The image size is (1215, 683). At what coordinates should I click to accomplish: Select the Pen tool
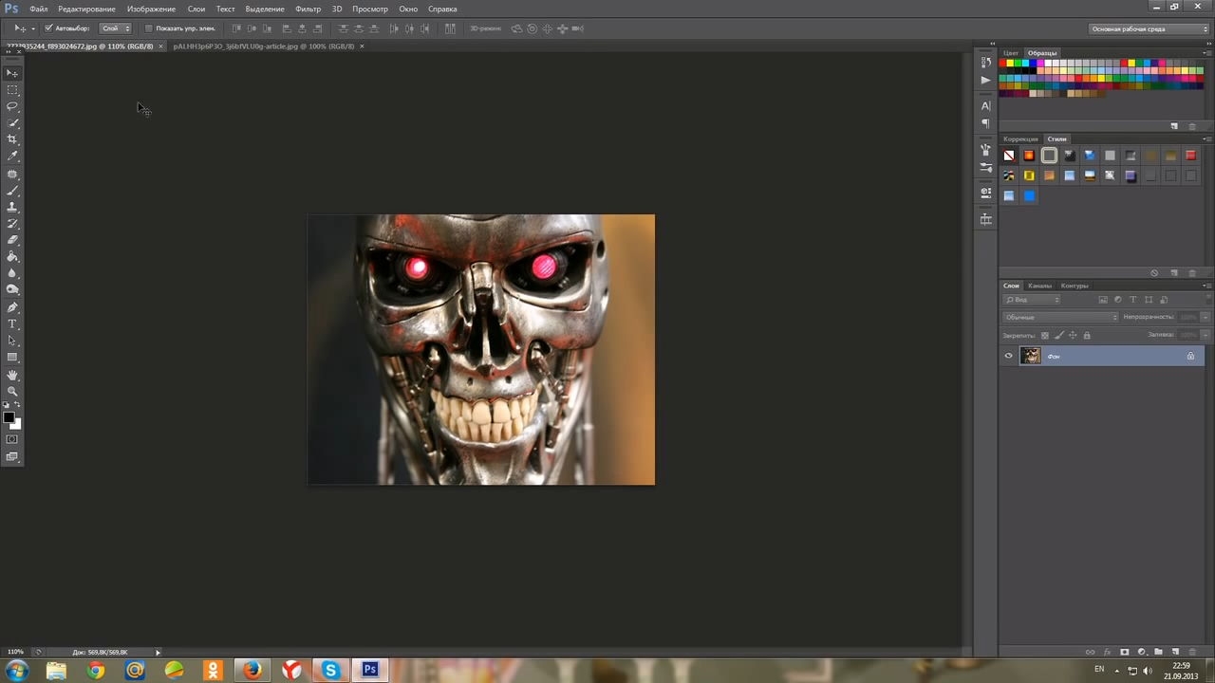(x=12, y=307)
